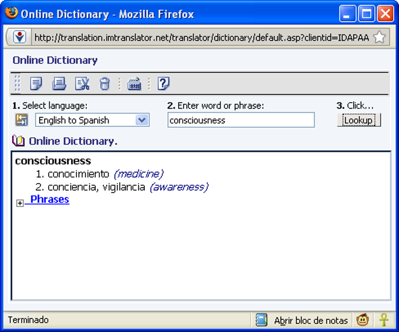Minimize the Firefox window
Image resolution: width=399 pixels, height=332 pixels.
(347, 13)
